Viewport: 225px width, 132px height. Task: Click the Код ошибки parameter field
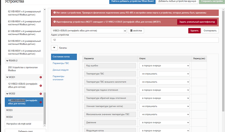(110, 66)
